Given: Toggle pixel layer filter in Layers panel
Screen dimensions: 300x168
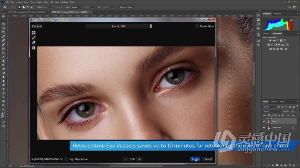Looking at the screenshot, I should (279, 107).
